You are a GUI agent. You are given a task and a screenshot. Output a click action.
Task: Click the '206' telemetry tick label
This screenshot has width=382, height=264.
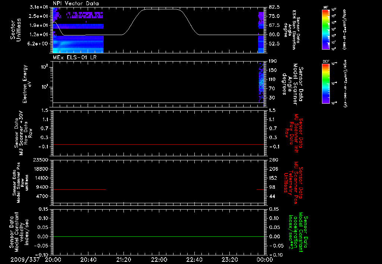tap(273, 169)
